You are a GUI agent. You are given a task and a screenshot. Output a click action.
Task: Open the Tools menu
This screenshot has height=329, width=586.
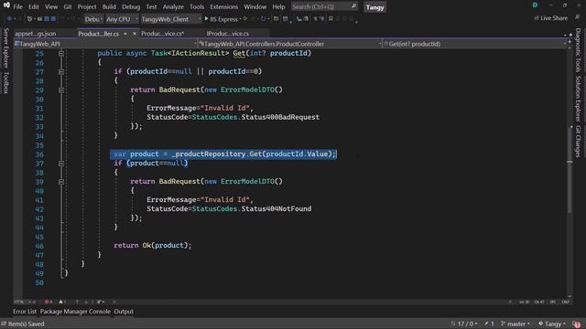pyautogui.click(x=197, y=6)
